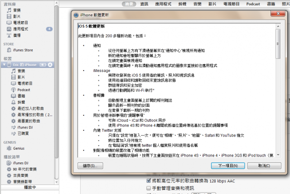The width and height of the screenshot is (290, 194).
Task: Open the 音樂 library icon in sidebar
Action: click(x=9, y=10)
